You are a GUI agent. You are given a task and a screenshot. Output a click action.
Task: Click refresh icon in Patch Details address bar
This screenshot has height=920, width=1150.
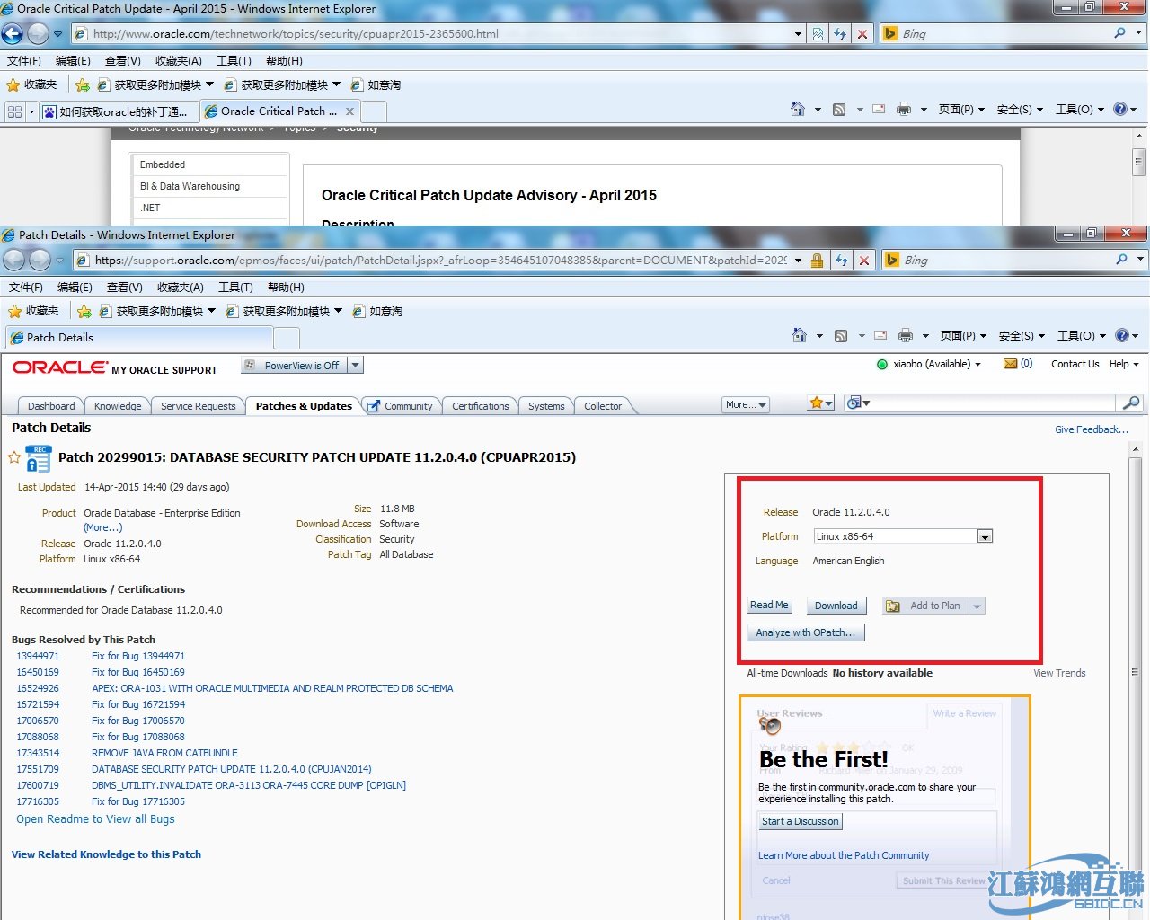click(x=842, y=260)
